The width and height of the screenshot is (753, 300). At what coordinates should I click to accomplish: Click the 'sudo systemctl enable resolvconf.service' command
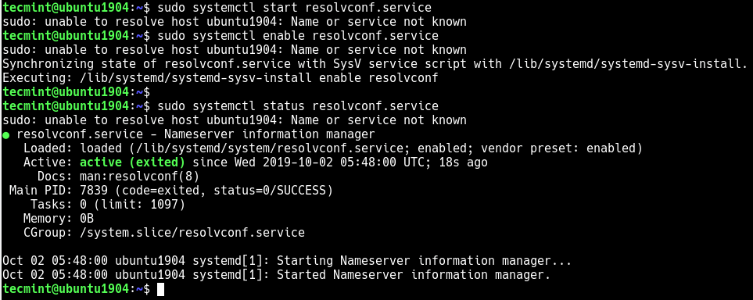point(298,35)
